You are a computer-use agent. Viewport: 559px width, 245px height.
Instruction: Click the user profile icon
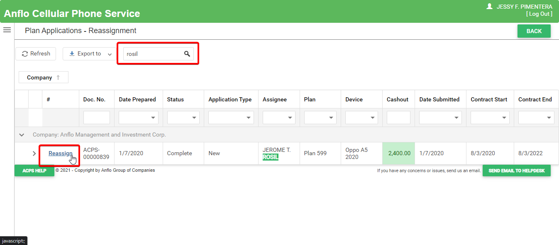[489, 7]
